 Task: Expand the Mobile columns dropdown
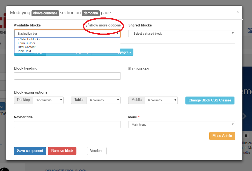click(161, 100)
